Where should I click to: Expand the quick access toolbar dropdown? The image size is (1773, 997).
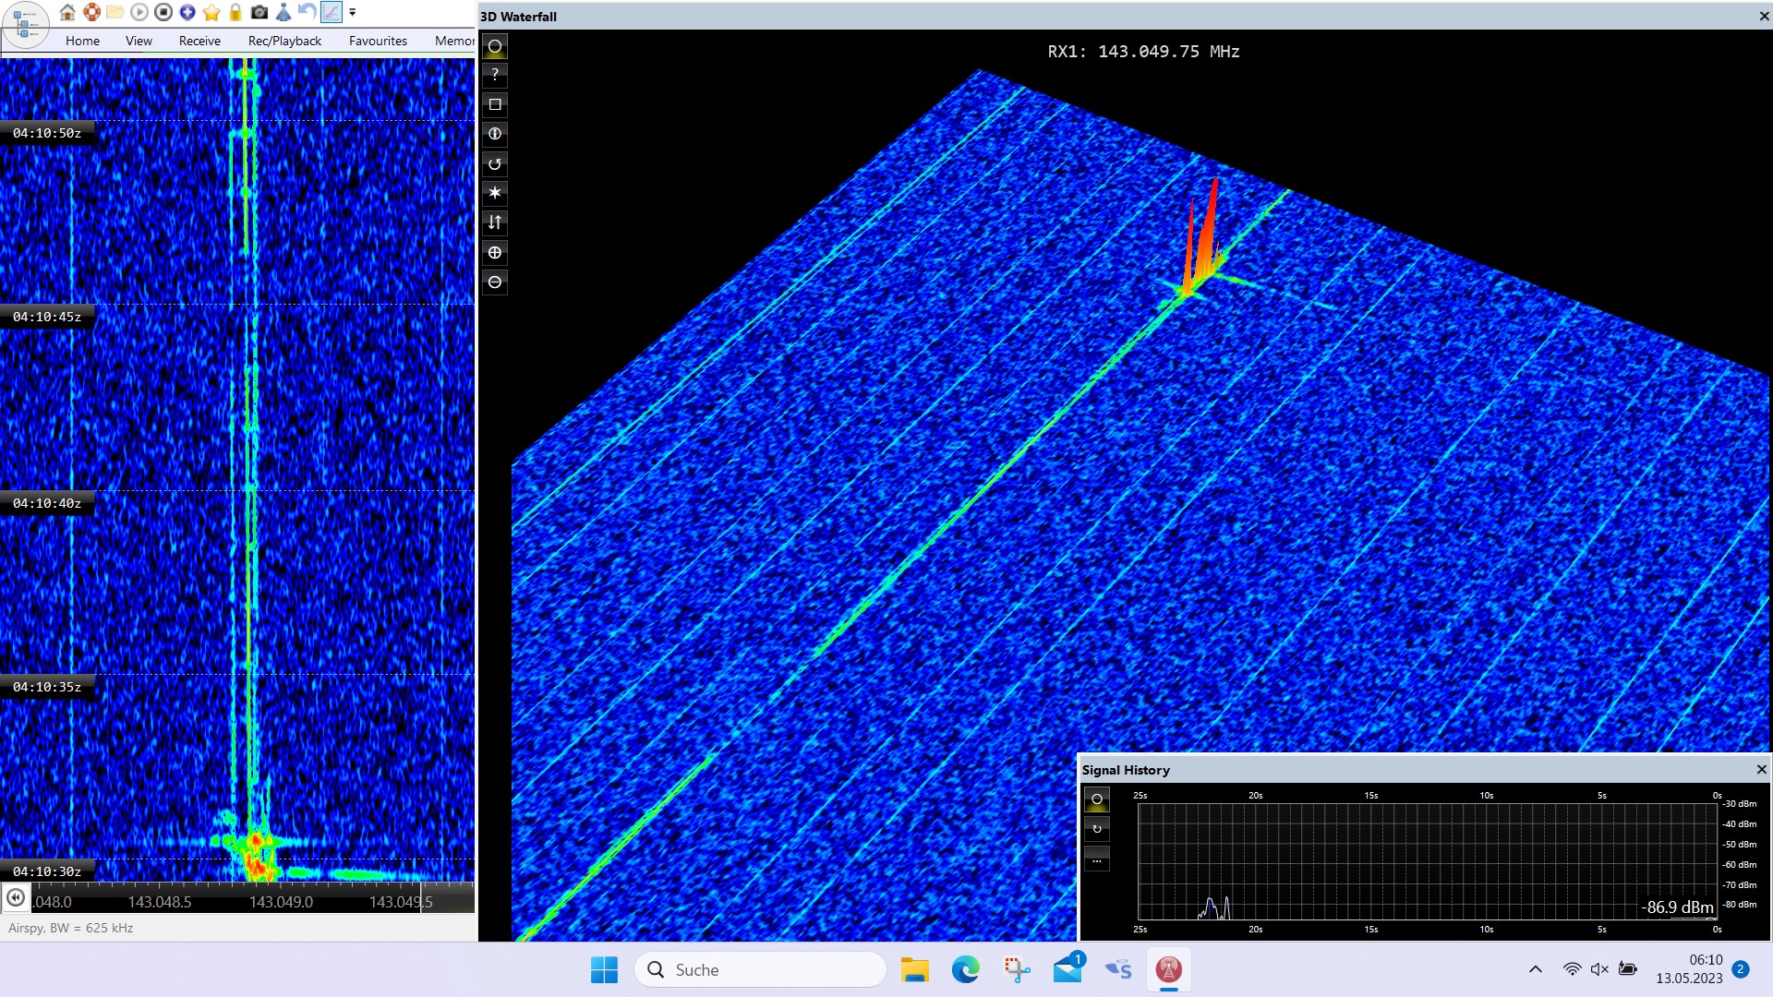click(353, 13)
